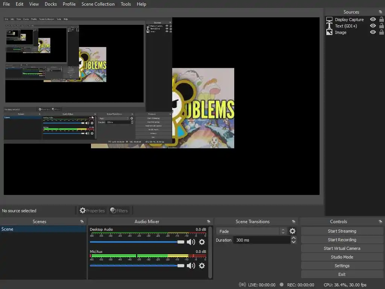This screenshot has height=289, width=385.
Task: Click the Duration 300 ms field
Action: coord(262,240)
